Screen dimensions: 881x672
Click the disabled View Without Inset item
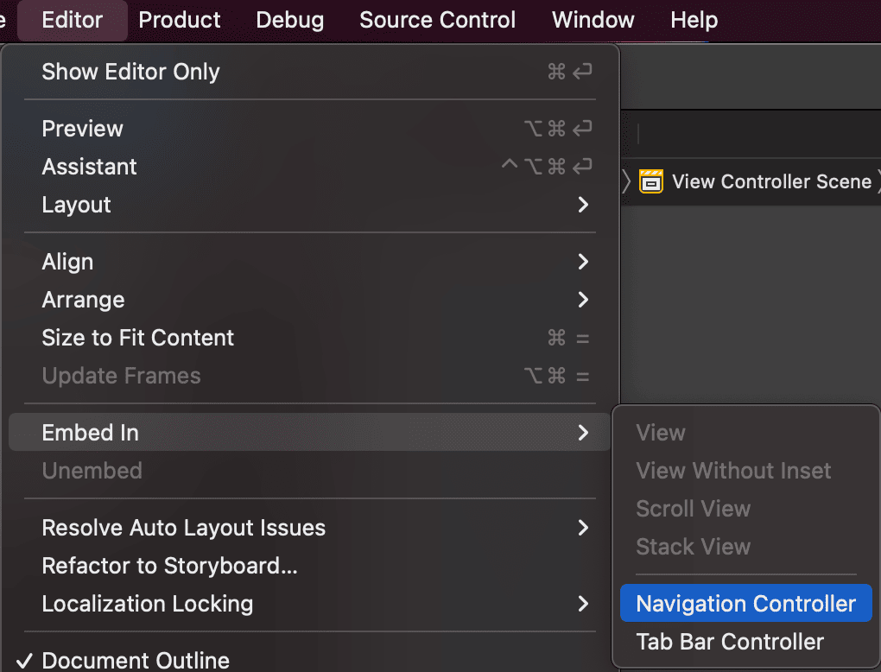tap(745, 470)
